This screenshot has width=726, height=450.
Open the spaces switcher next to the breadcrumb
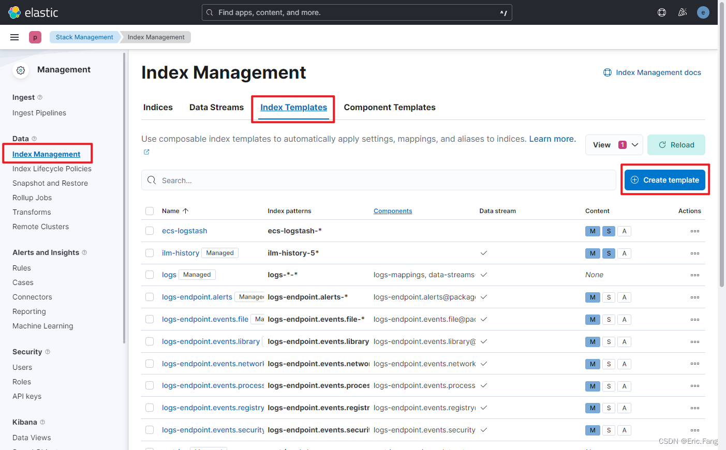(35, 37)
